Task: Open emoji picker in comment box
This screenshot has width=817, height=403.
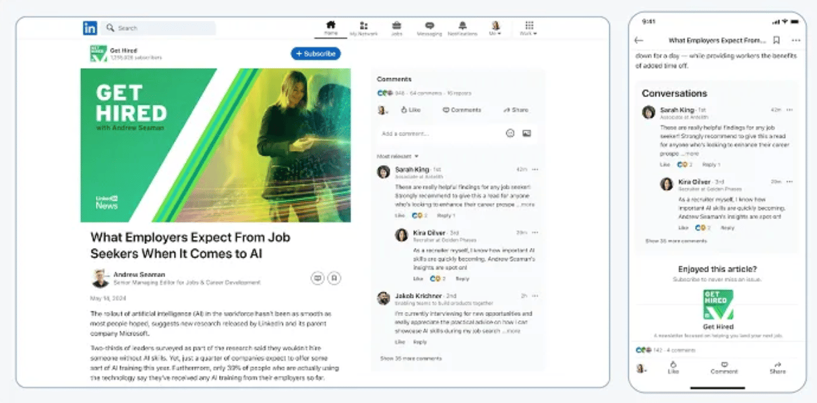Action: click(x=510, y=133)
